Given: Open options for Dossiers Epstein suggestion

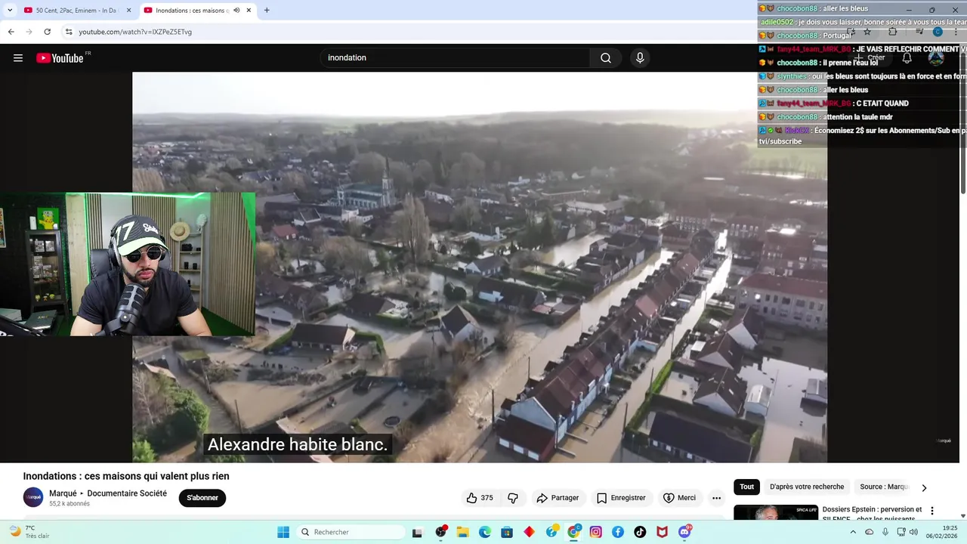Looking at the screenshot, I should point(932,511).
